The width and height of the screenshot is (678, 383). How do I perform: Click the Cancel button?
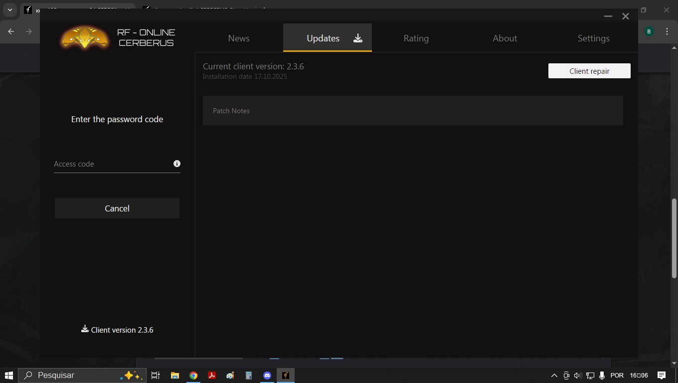point(117,208)
